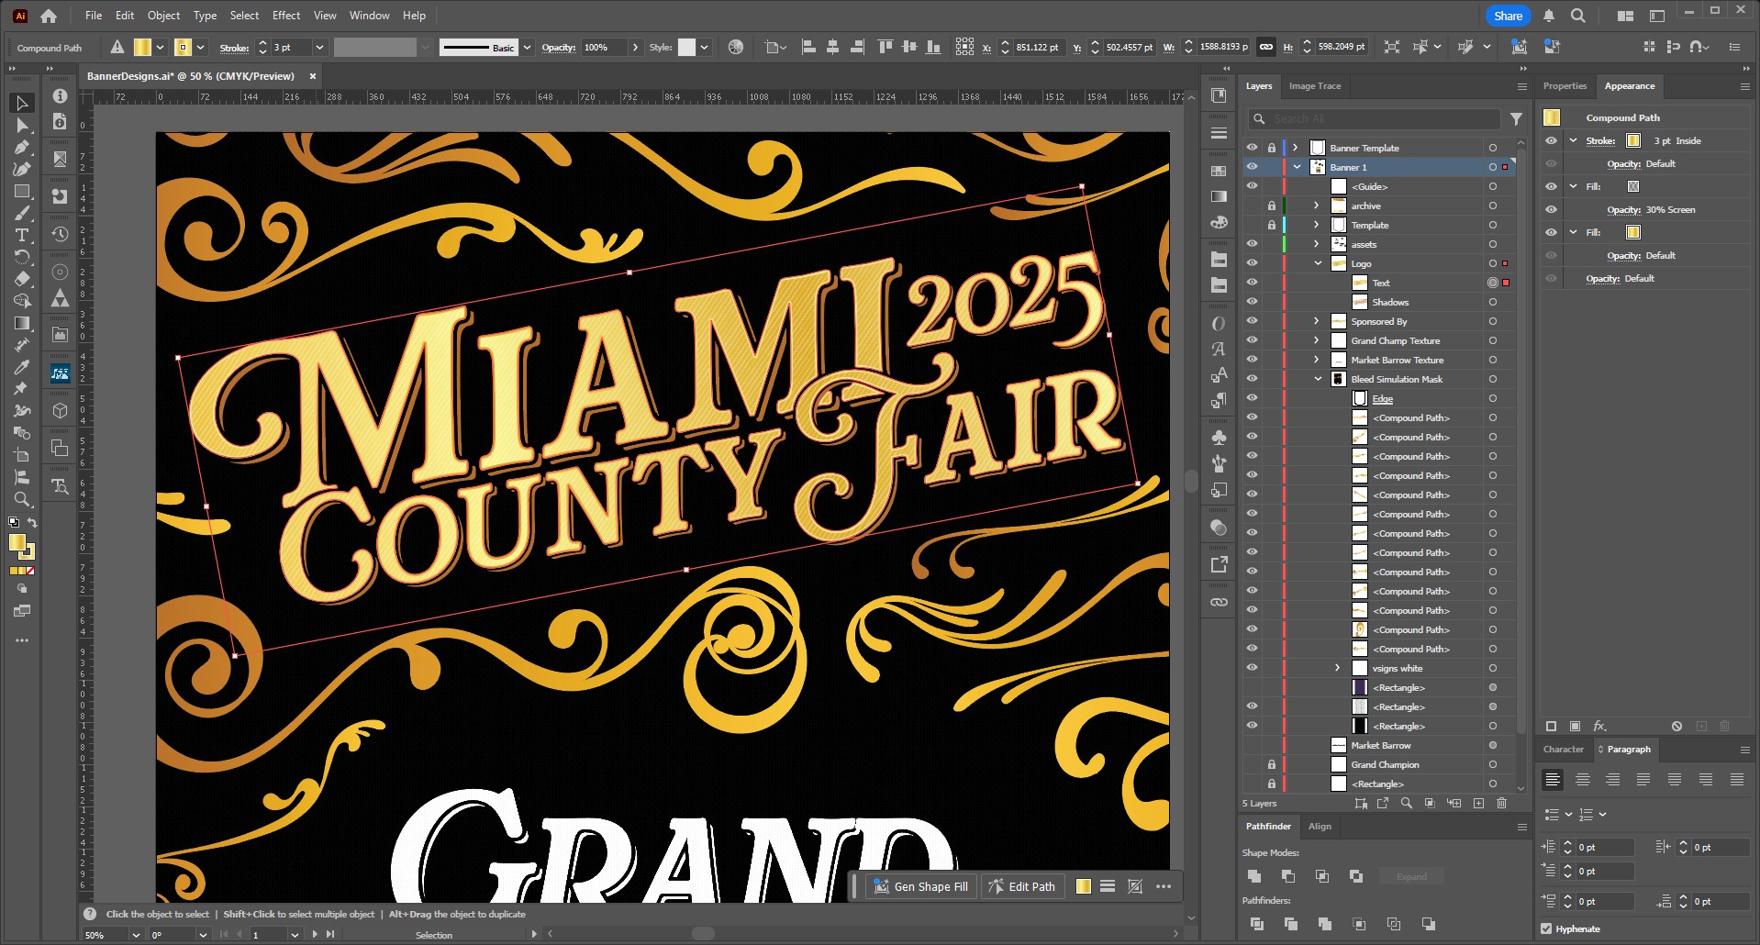Open the search icon next to Share
The width and height of the screenshot is (1760, 945).
[x=1577, y=16]
